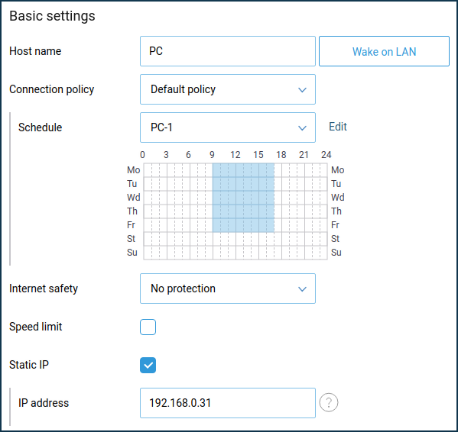Focus the Host name input field

coord(228,51)
